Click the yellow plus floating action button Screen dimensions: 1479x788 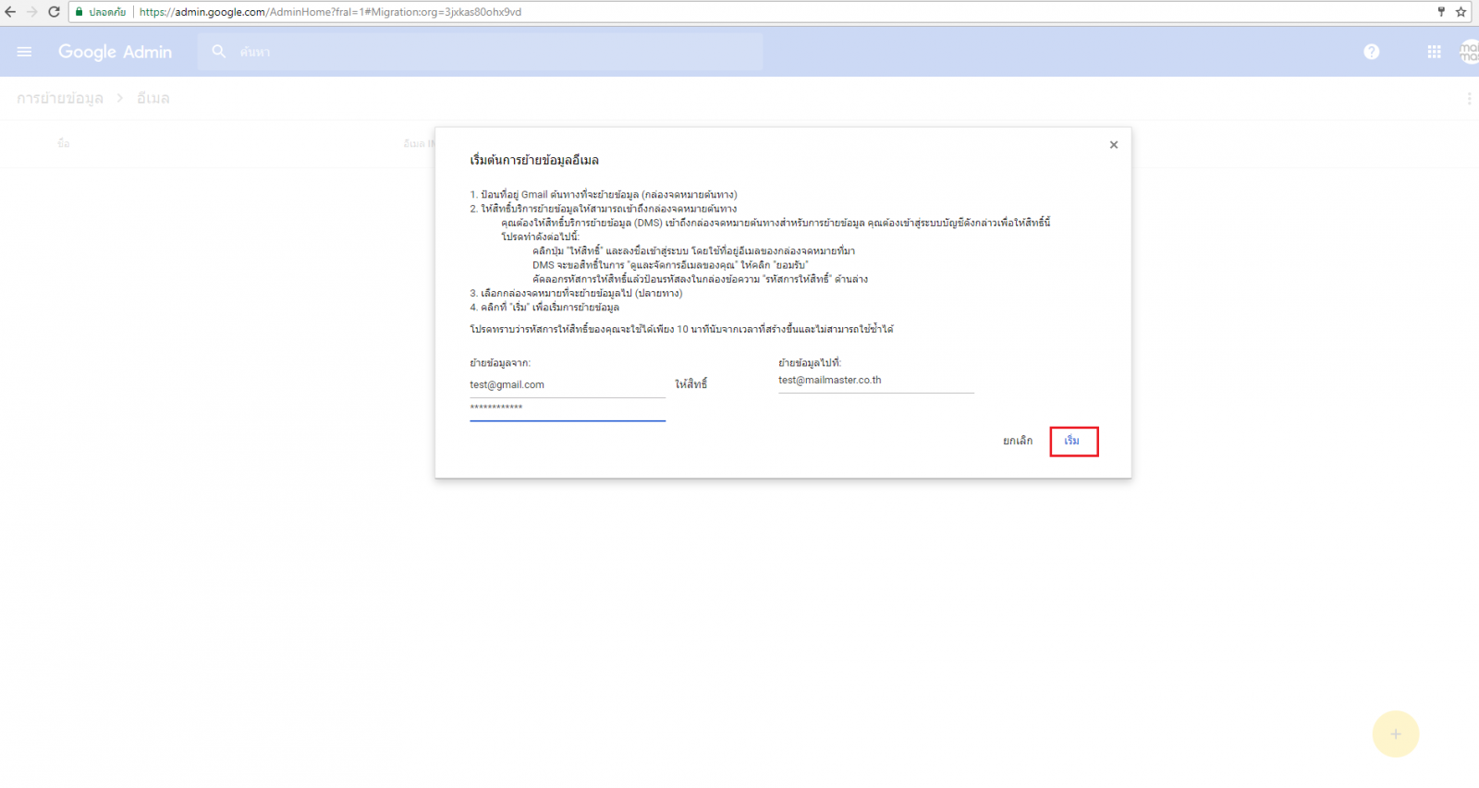coord(1396,734)
